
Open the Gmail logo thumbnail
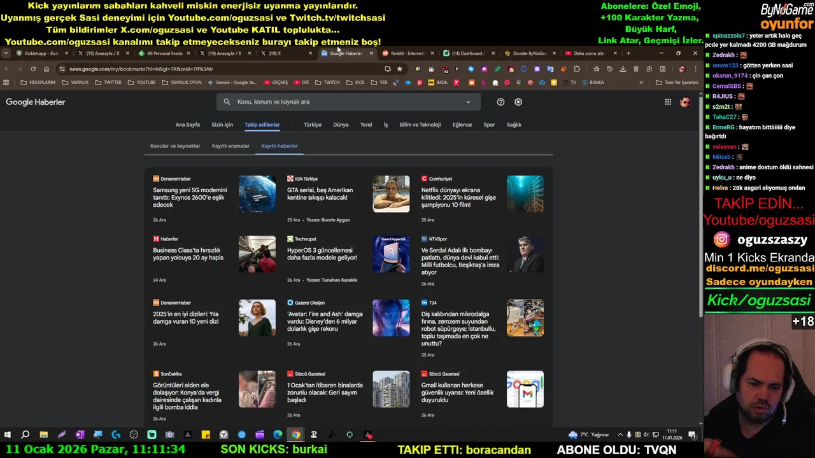(x=525, y=389)
